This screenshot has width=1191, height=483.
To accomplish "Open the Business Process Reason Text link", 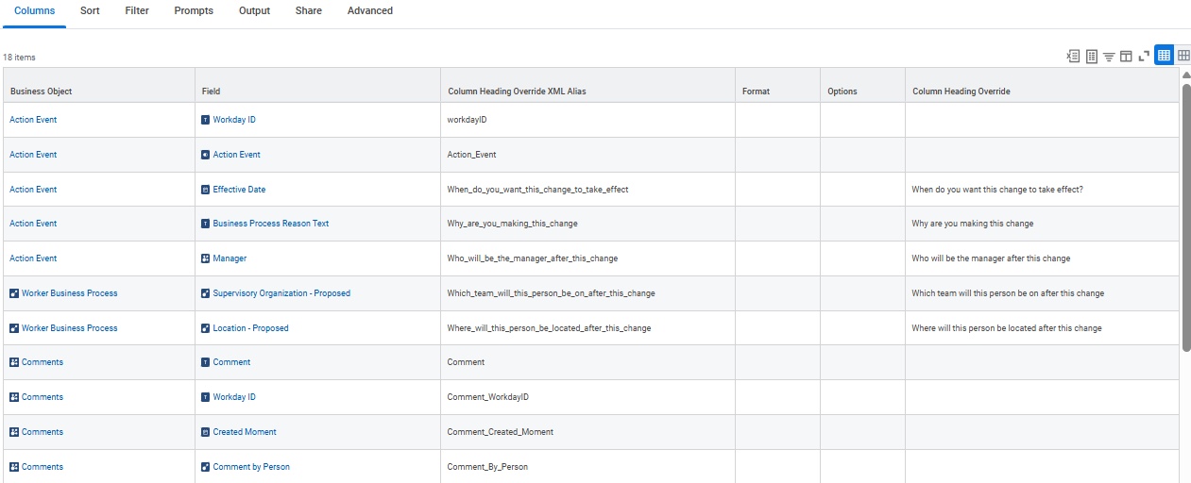I will (271, 224).
